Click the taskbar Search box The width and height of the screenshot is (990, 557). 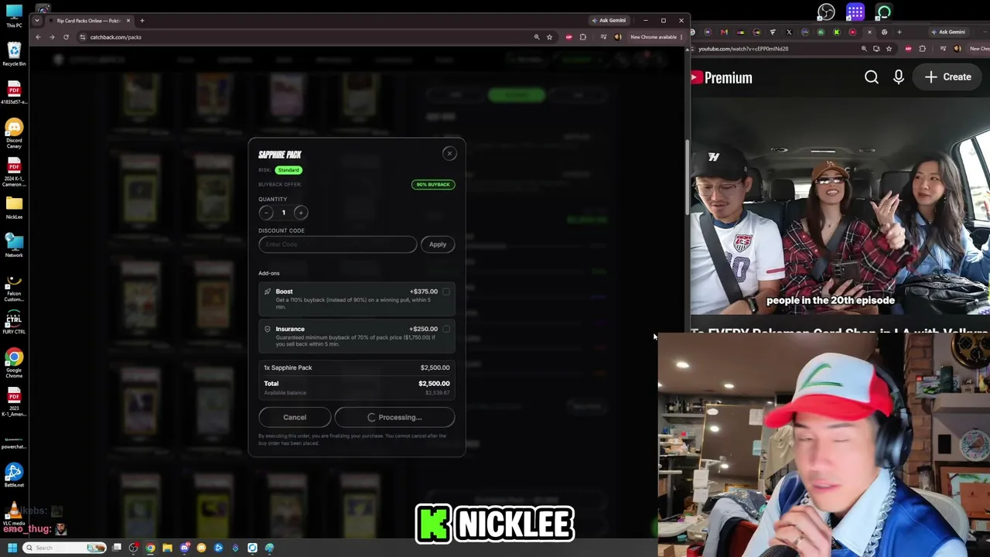click(65, 548)
